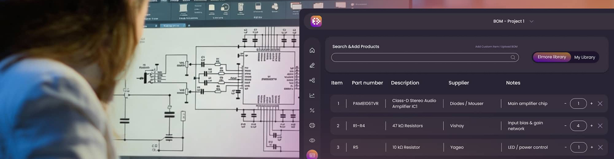614x159 pixels.
Task: Click the Supplier column header
Action: [459, 83]
